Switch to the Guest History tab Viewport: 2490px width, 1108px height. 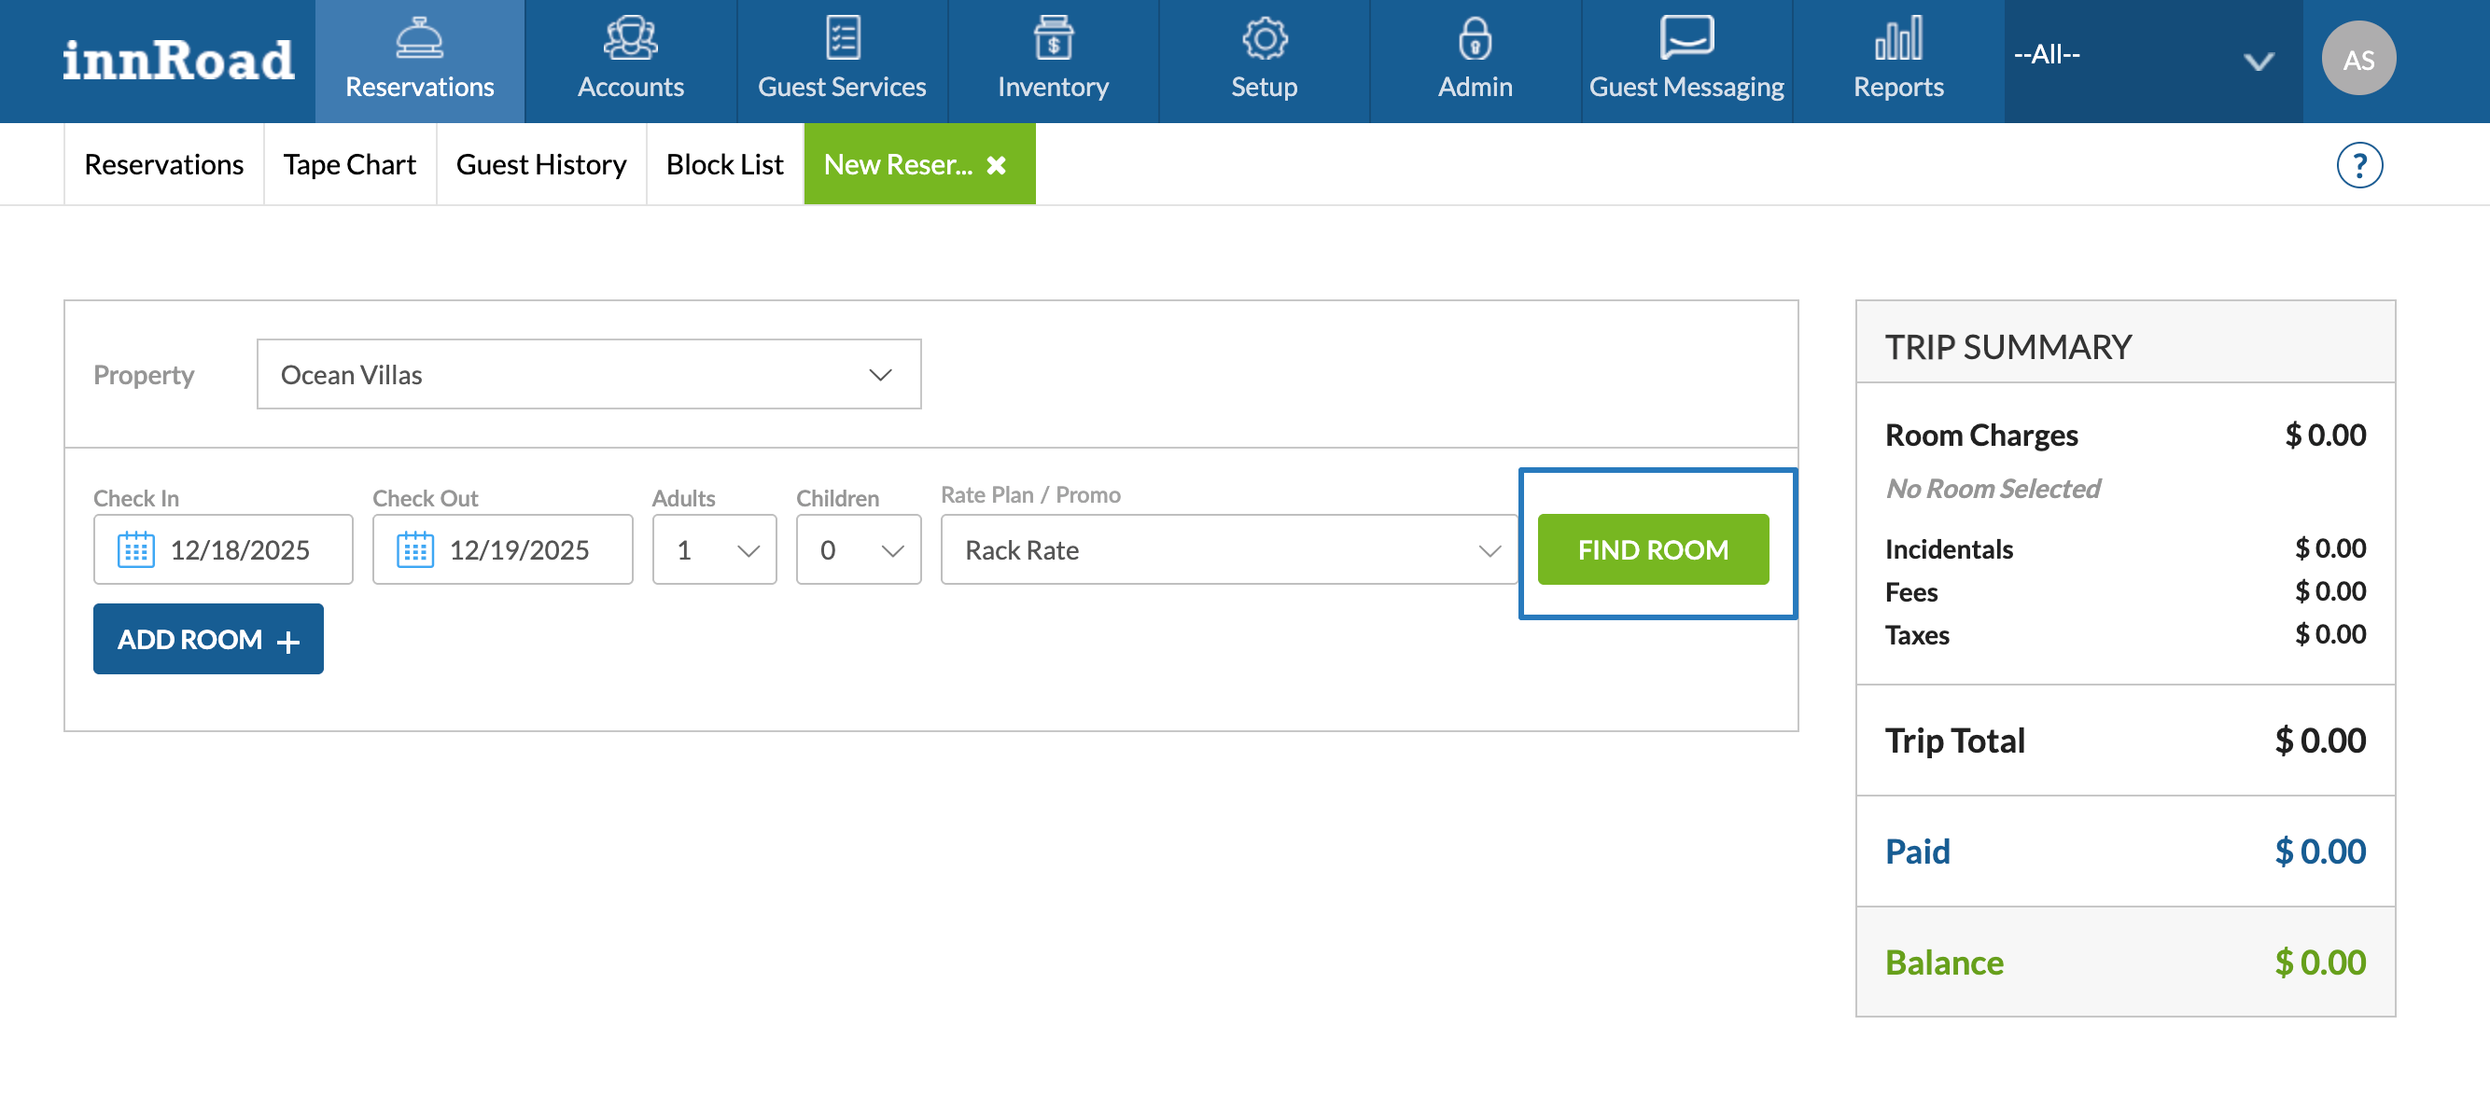coord(540,165)
